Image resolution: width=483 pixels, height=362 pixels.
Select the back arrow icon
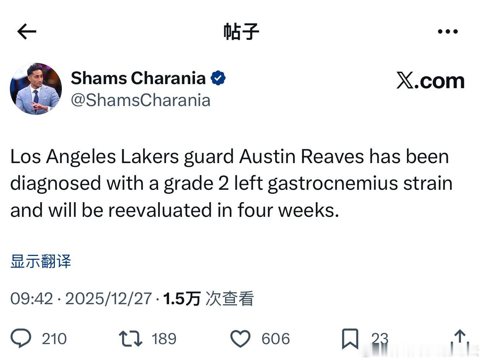[x=26, y=31]
